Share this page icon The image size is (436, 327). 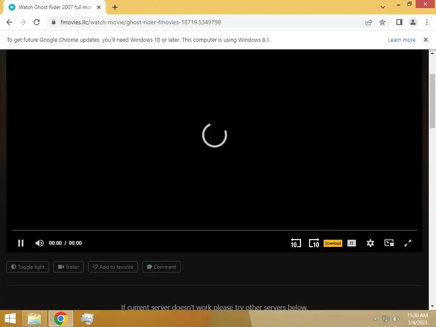pyautogui.click(x=369, y=22)
